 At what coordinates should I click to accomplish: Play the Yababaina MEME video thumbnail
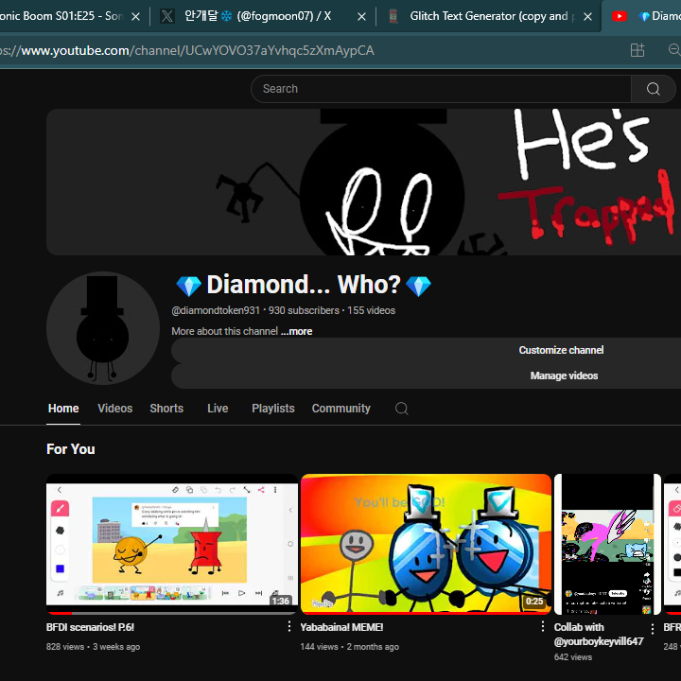[x=426, y=543]
